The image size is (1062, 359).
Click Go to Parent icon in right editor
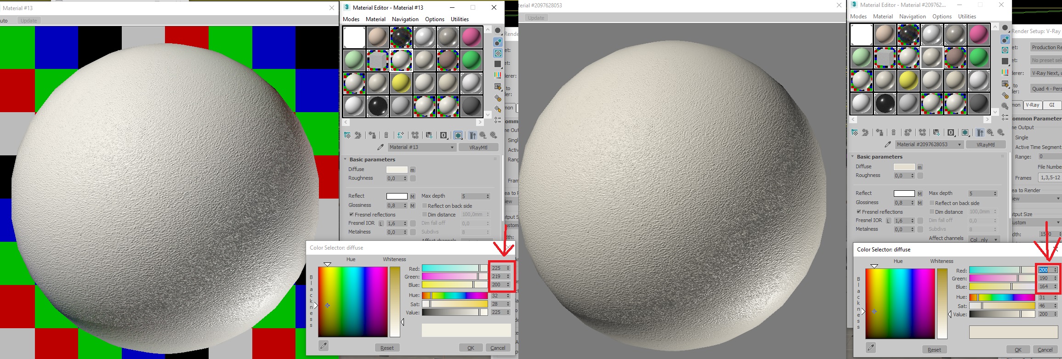coord(990,132)
